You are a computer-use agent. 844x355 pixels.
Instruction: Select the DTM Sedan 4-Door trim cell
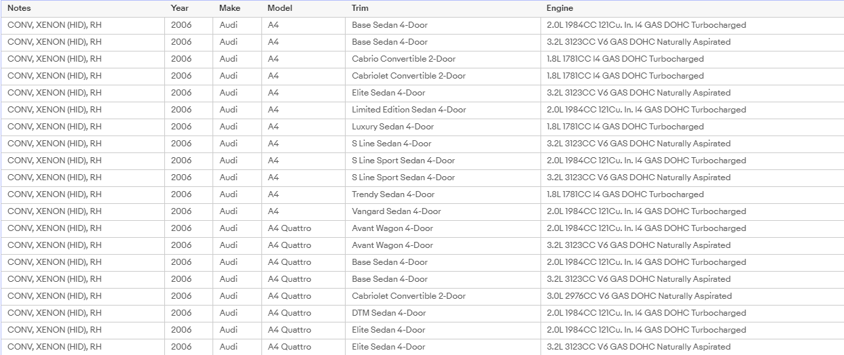pos(443,313)
